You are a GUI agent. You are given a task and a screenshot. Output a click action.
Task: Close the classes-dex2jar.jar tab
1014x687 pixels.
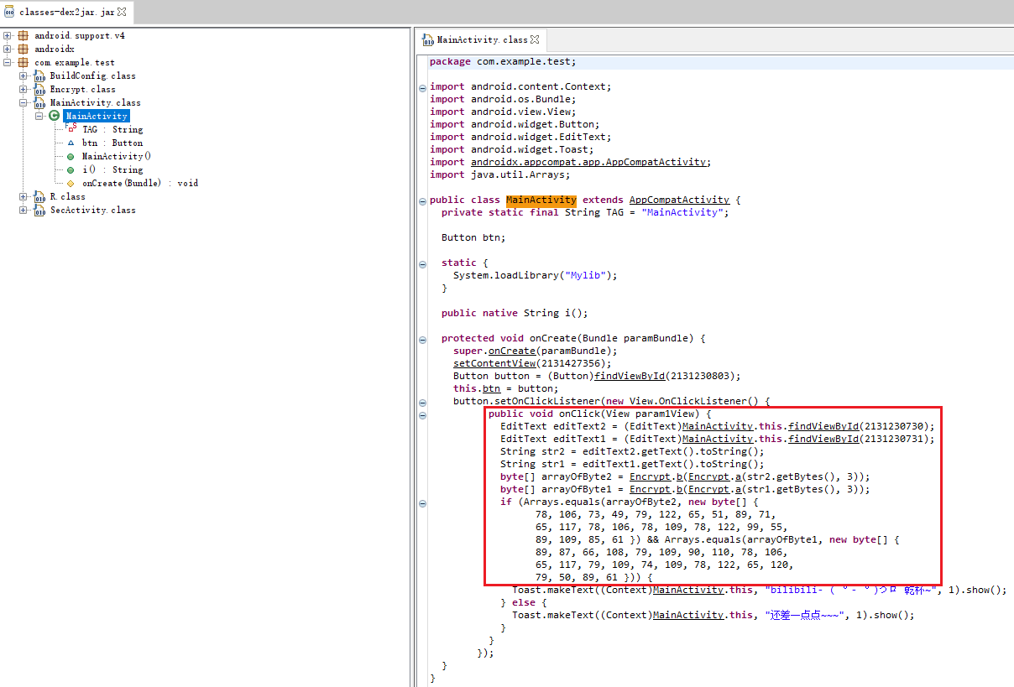pyautogui.click(x=122, y=12)
